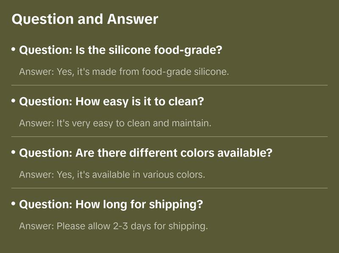The width and height of the screenshot is (339, 253).
Task: Click the divider below the cleaning answer
Action: (x=169, y=137)
